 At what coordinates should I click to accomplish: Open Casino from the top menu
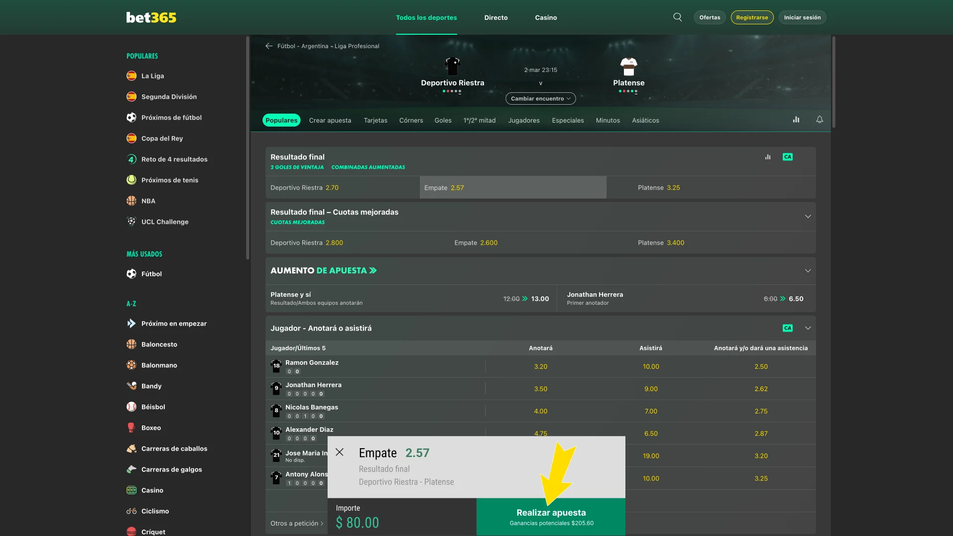pos(546,17)
